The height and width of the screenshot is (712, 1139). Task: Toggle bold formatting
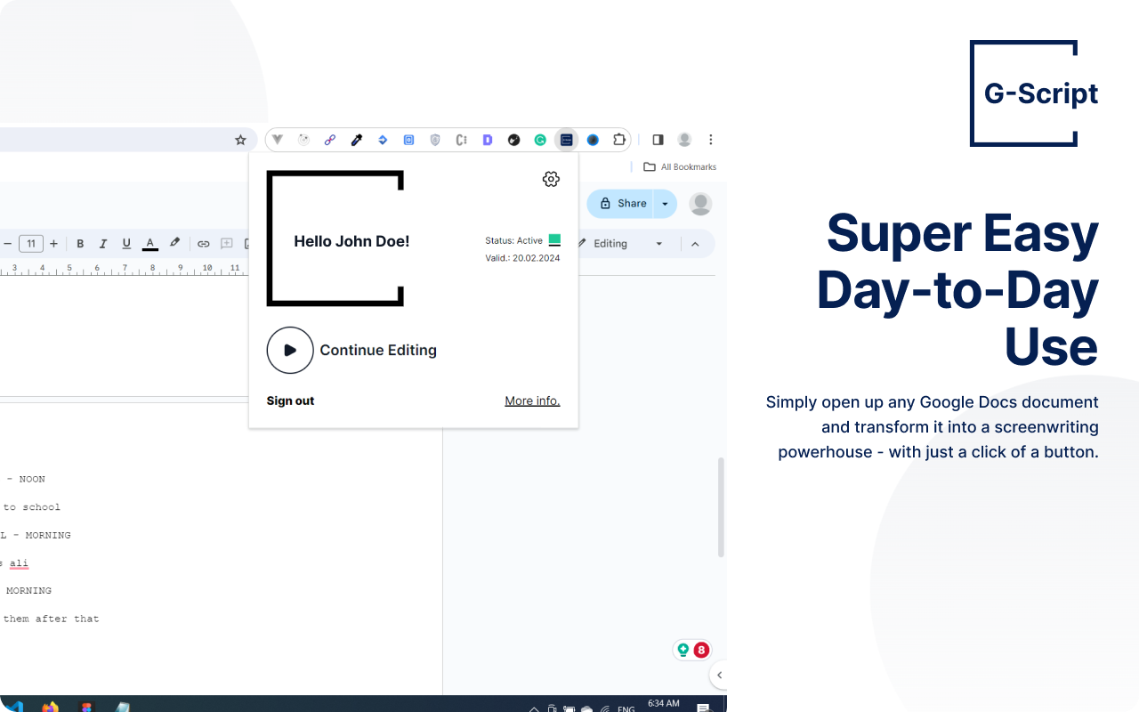pos(80,244)
